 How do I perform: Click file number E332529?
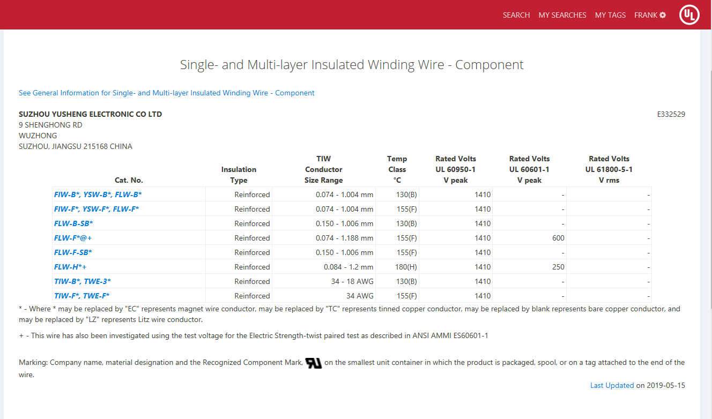[671, 114]
